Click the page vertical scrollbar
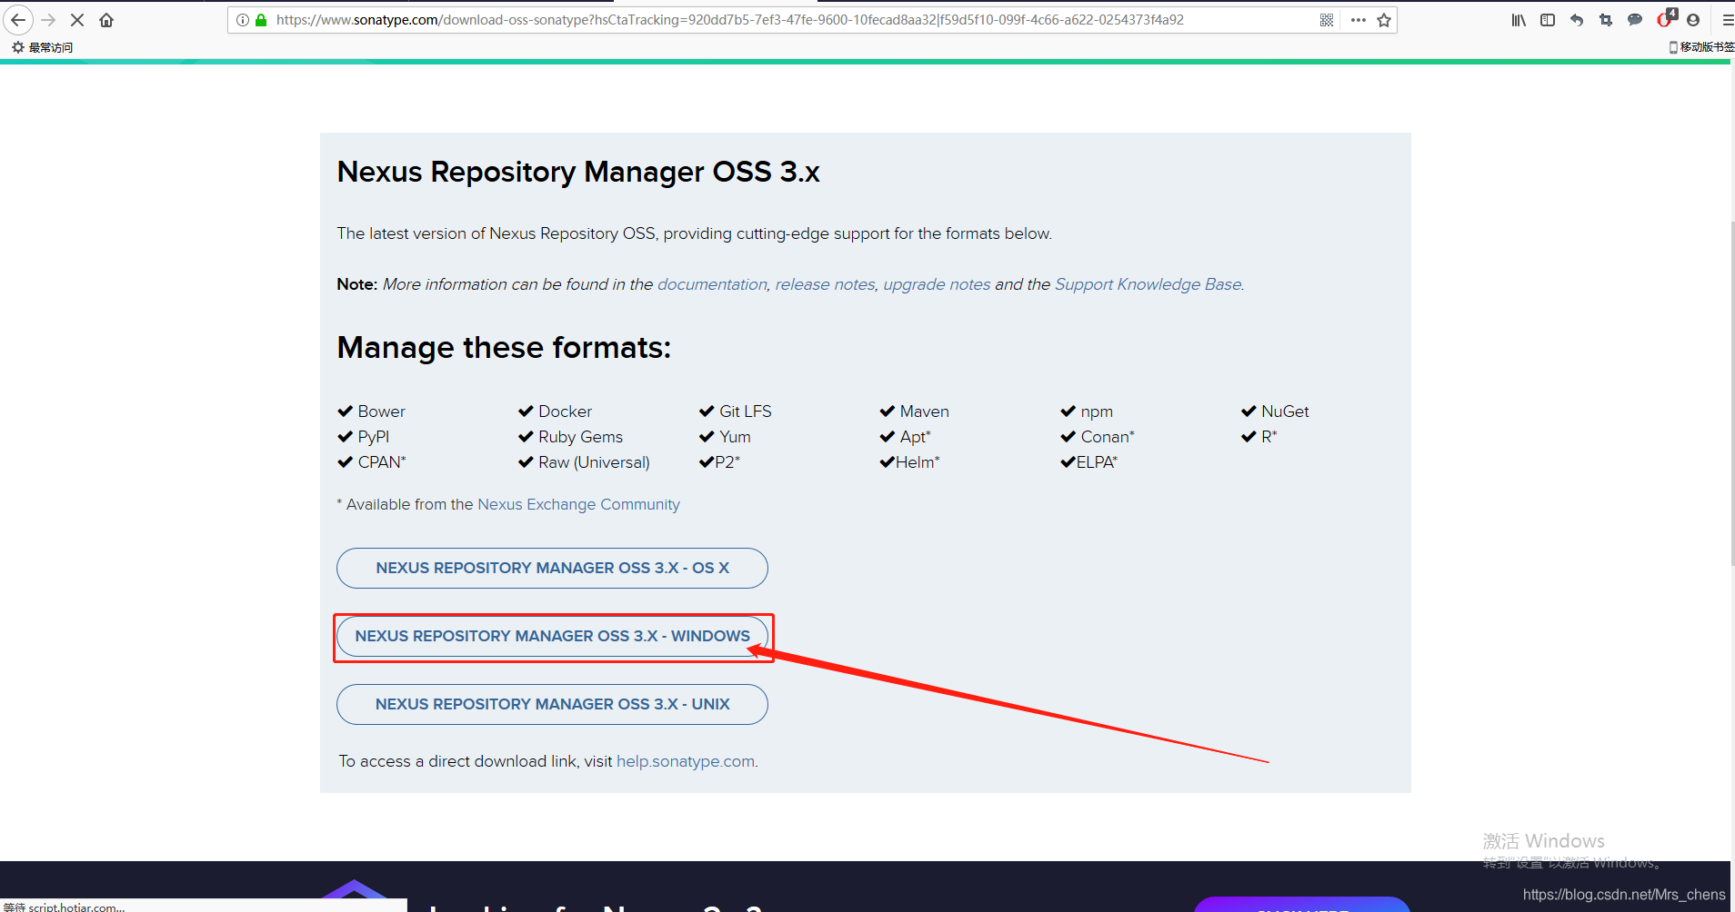The width and height of the screenshot is (1735, 912). [1732, 392]
